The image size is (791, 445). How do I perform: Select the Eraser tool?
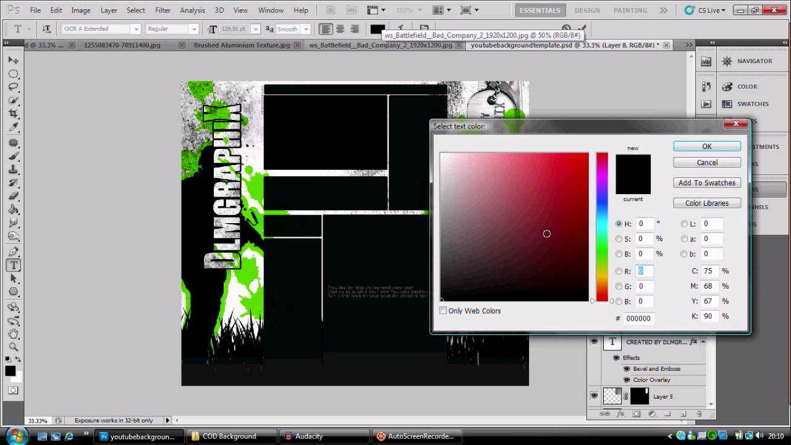click(x=13, y=197)
